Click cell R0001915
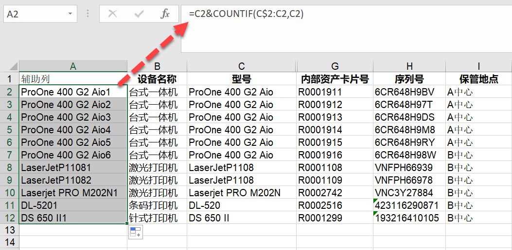This screenshot has width=512, height=250. [x=335, y=142]
